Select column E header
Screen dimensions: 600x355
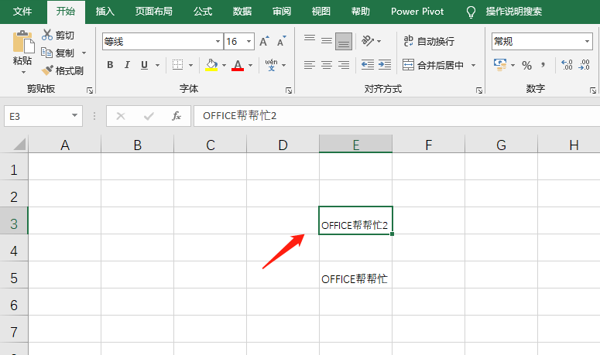pyautogui.click(x=356, y=145)
